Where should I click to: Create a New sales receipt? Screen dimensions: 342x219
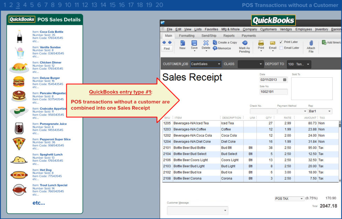tap(182, 45)
